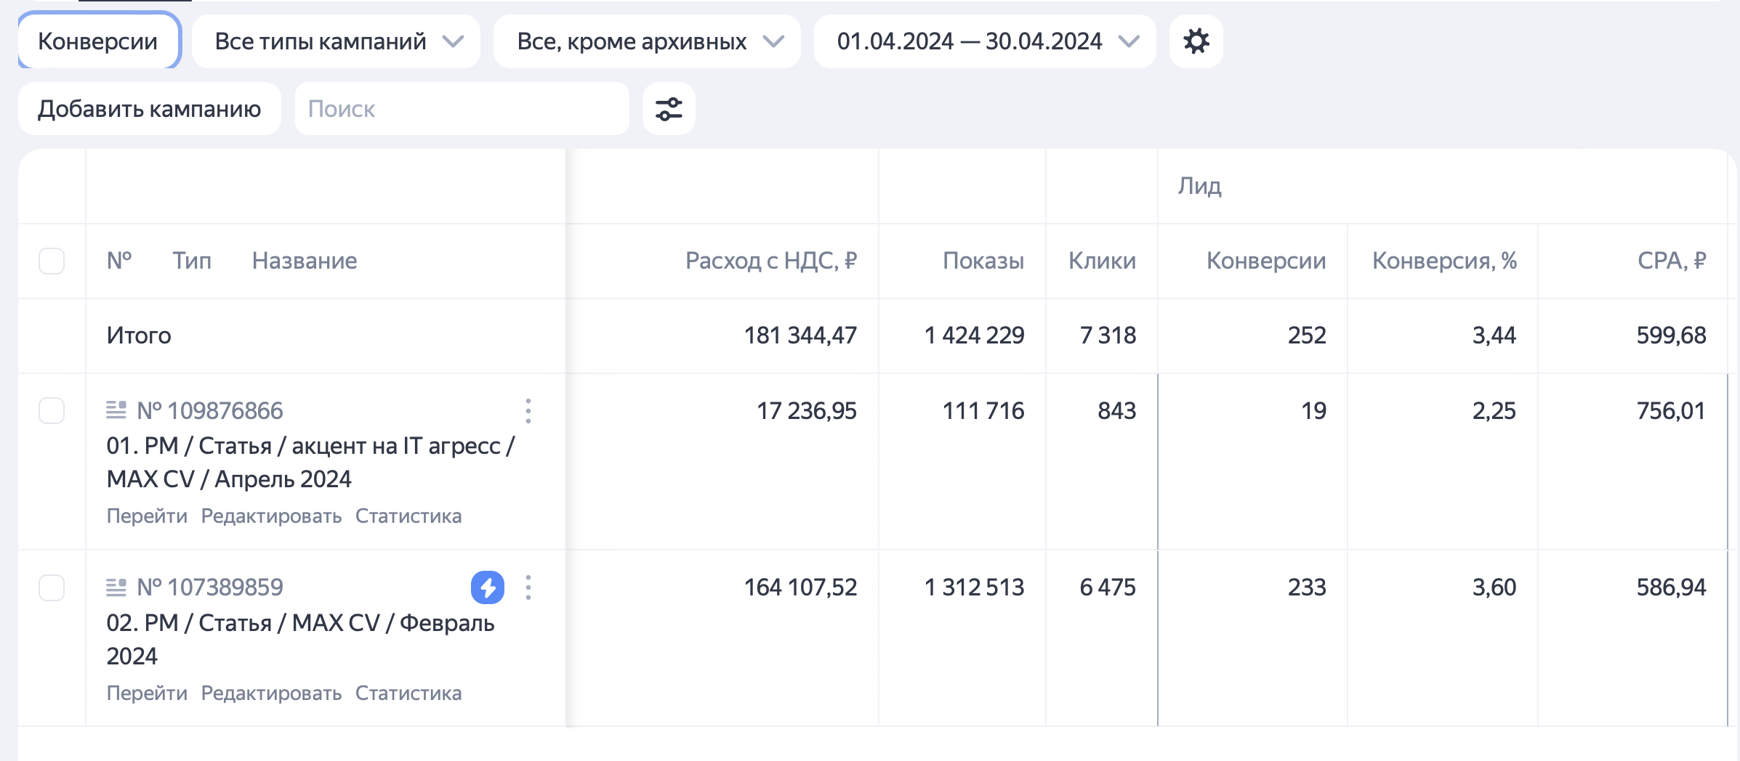Expand the 'Все типы кампаний' dropdown

coord(336,41)
